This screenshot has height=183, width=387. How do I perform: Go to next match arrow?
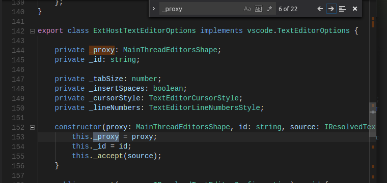(x=331, y=9)
